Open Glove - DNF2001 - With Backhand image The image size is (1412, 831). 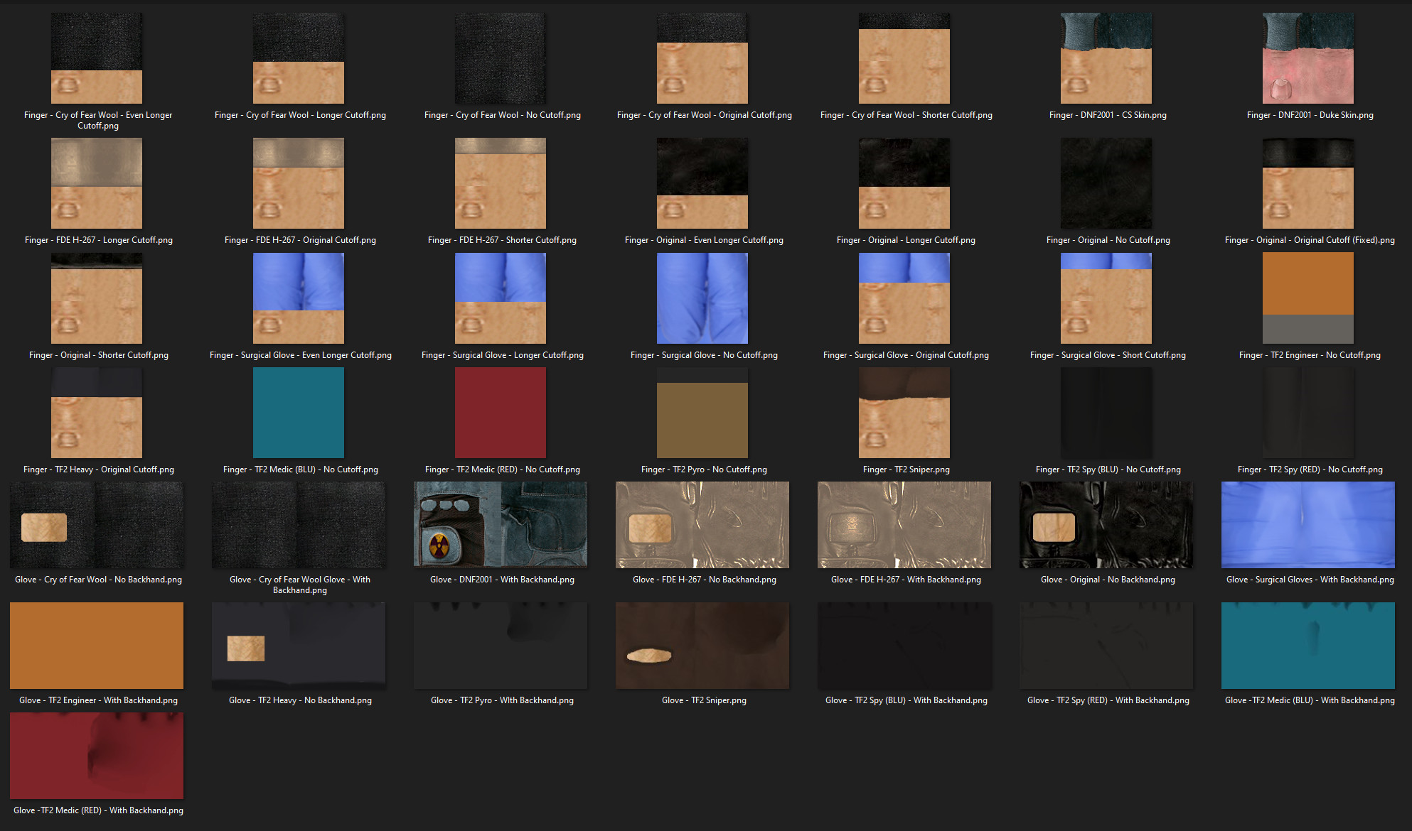501,525
